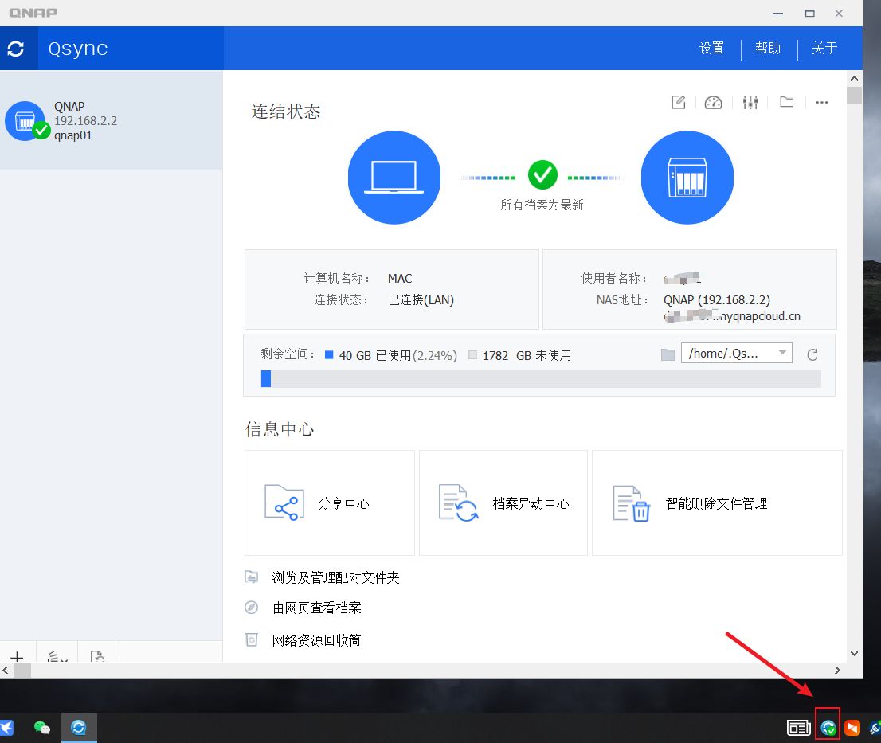Viewport: 881px width, 743px height.
Task: Click the connected checkmark between computer and NAS
Action: pyautogui.click(x=542, y=175)
